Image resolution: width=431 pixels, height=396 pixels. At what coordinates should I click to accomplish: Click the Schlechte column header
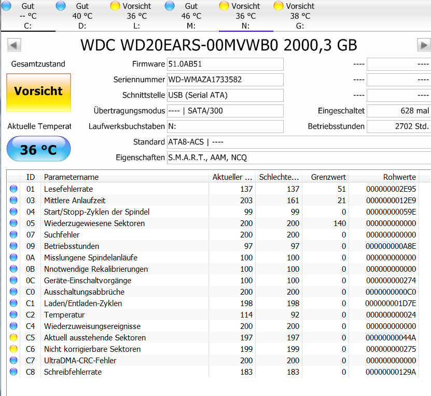279,177
